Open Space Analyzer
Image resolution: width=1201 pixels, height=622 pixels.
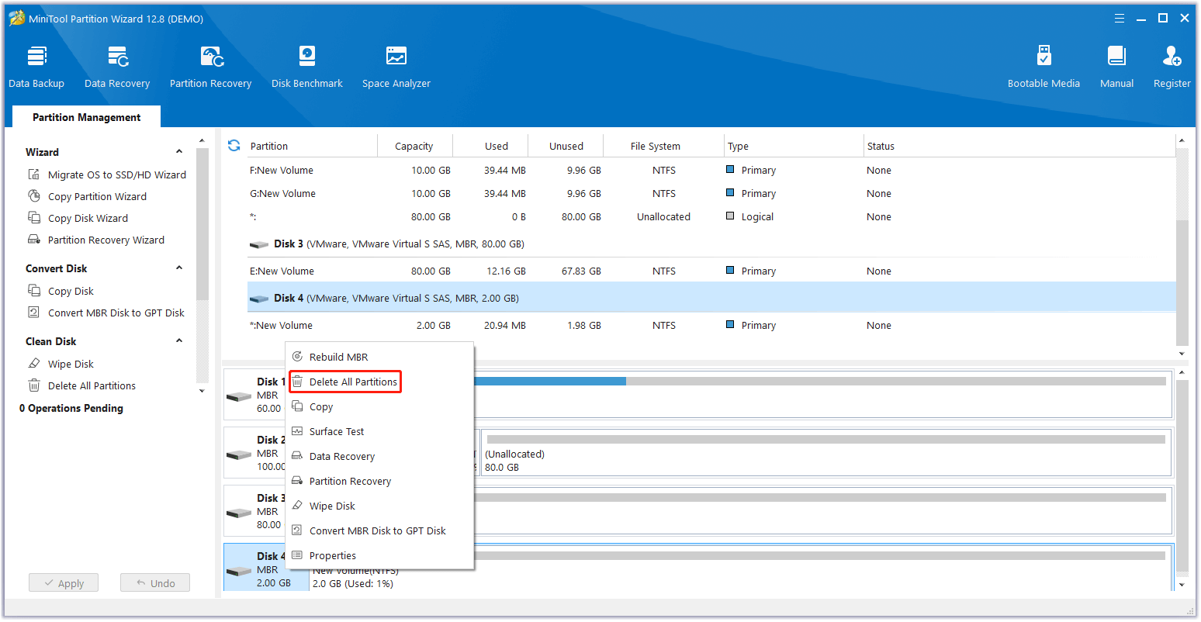[x=396, y=67]
